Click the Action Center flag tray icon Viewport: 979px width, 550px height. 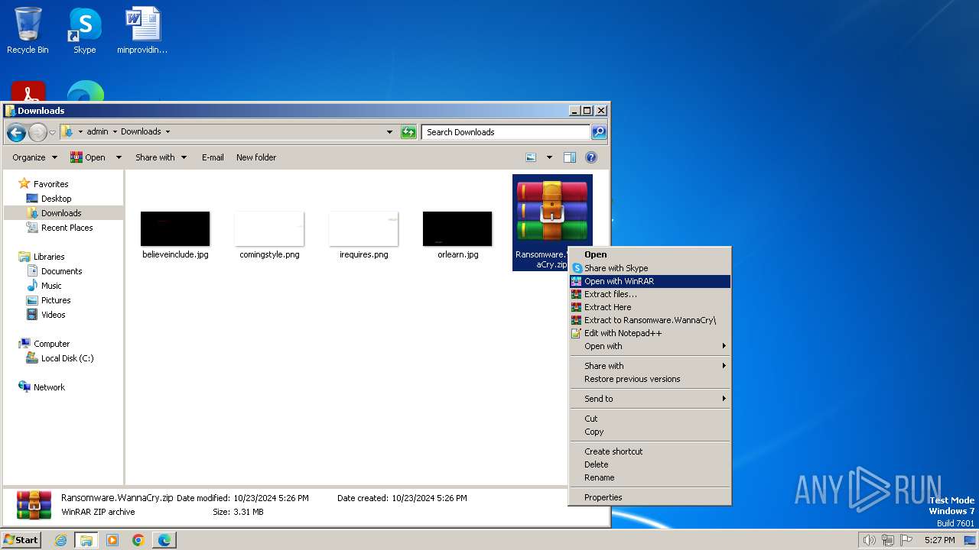[907, 540]
